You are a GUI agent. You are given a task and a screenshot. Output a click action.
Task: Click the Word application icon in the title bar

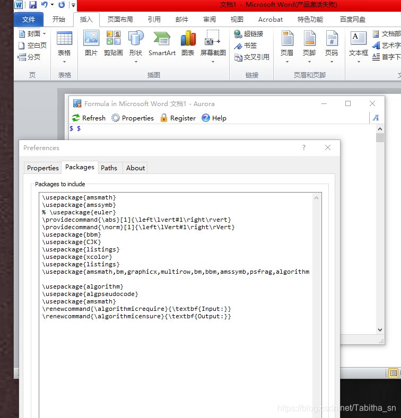19,5
